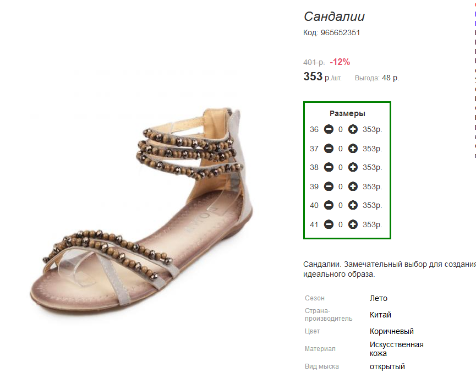Click the plus icon for size 39
476x389 pixels.
tap(353, 187)
